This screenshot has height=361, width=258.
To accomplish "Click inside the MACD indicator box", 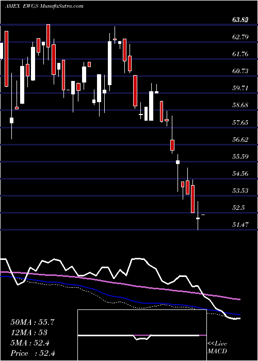I will pos(142,335).
